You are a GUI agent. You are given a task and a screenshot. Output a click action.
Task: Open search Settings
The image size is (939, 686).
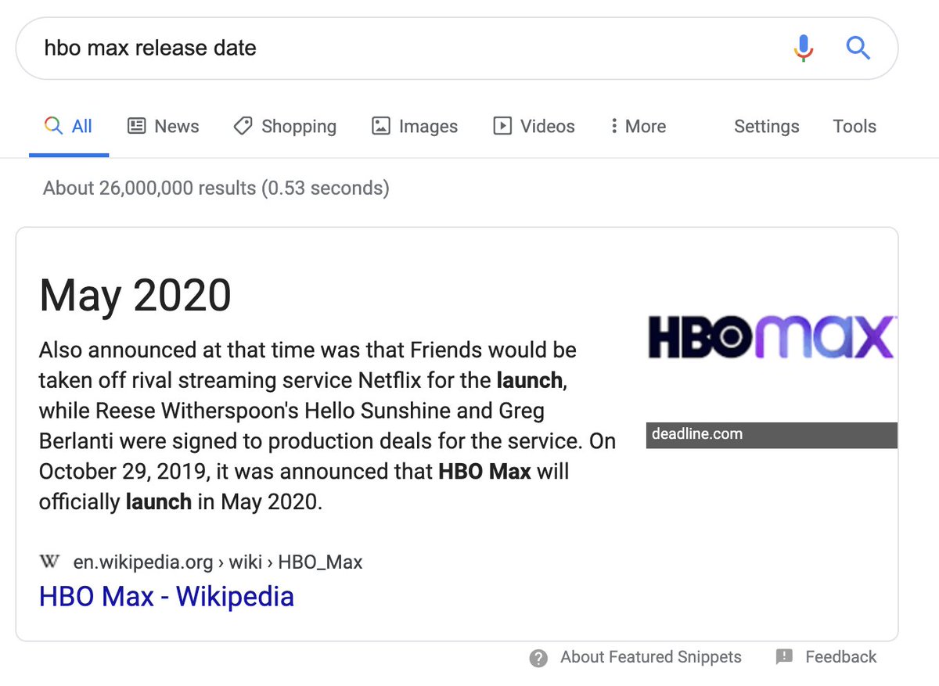tap(767, 127)
